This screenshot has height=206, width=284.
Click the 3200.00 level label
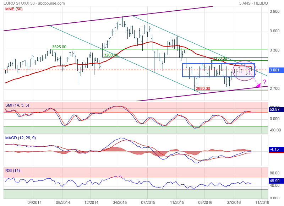[111, 55]
